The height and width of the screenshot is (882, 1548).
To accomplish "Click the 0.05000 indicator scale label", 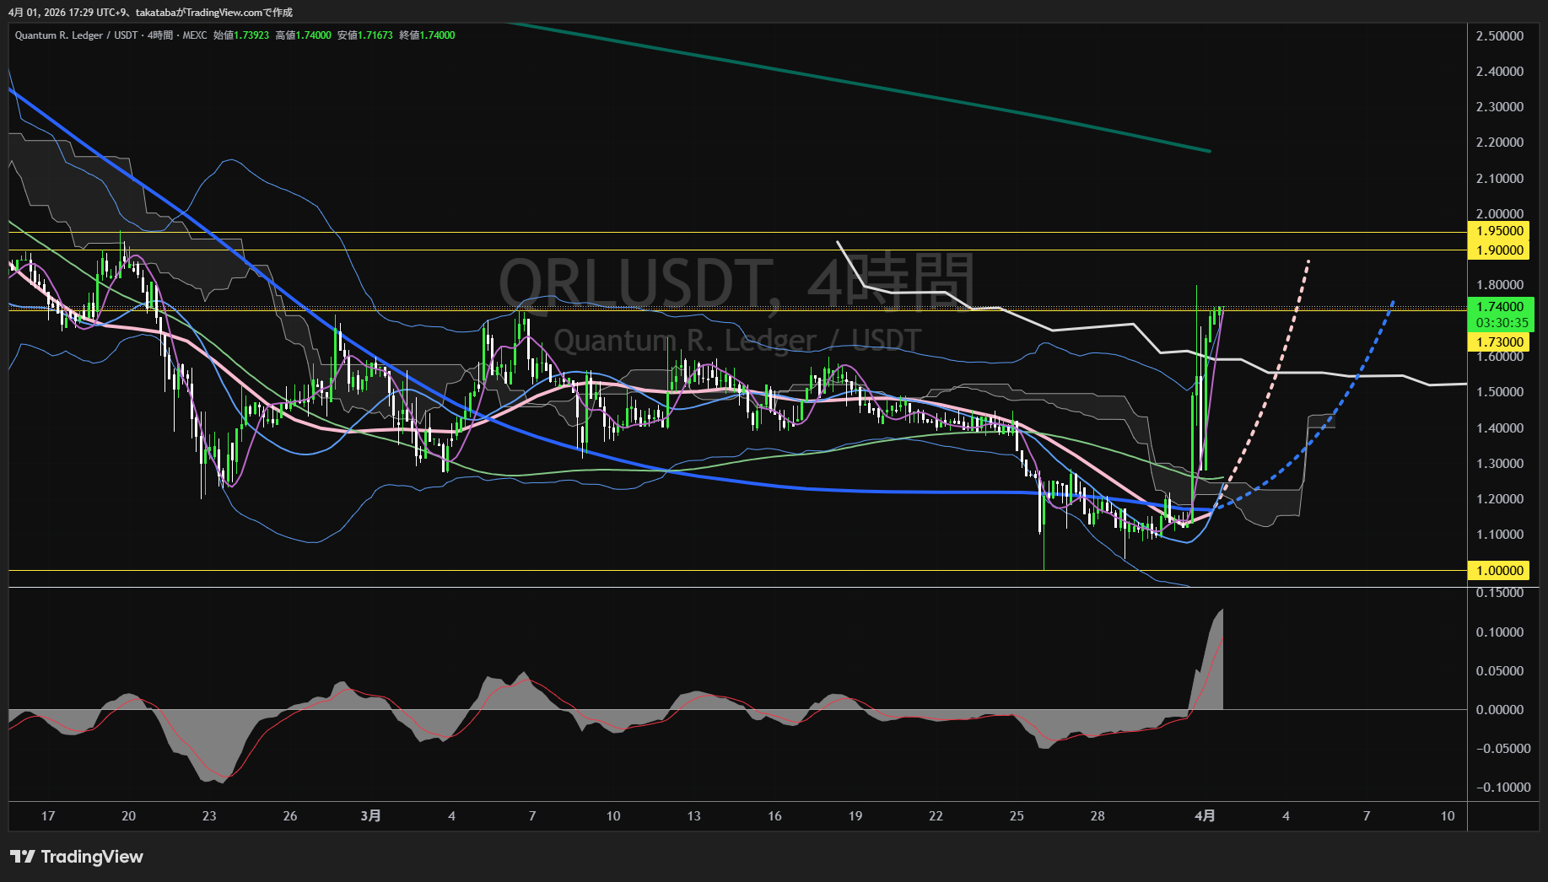I will [1500, 671].
